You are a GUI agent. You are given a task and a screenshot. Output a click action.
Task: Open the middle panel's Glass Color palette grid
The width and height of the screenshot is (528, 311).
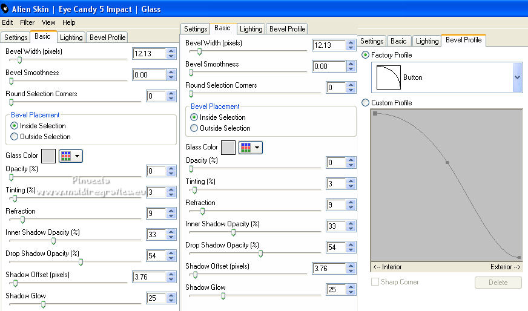pos(246,147)
